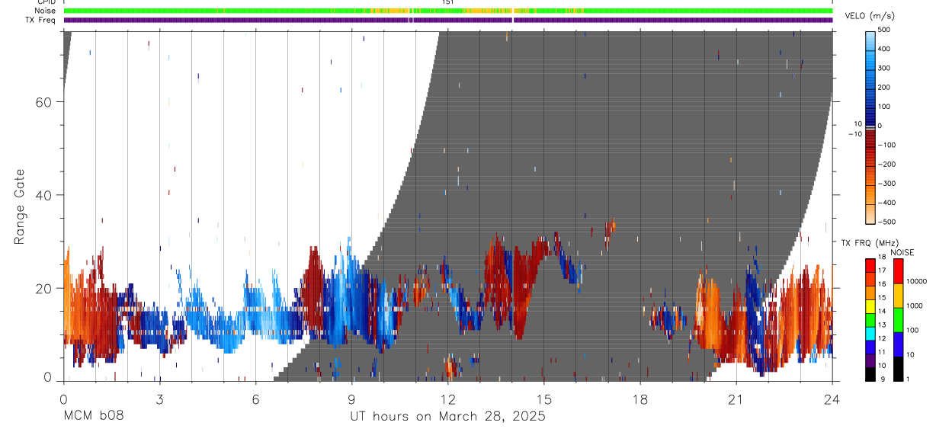Click the "400" velocity scale value
This screenshot has height=432, width=936.
click(884, 49)
